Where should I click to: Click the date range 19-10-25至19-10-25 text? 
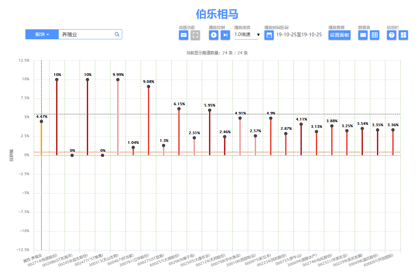(x=299, y=35)
